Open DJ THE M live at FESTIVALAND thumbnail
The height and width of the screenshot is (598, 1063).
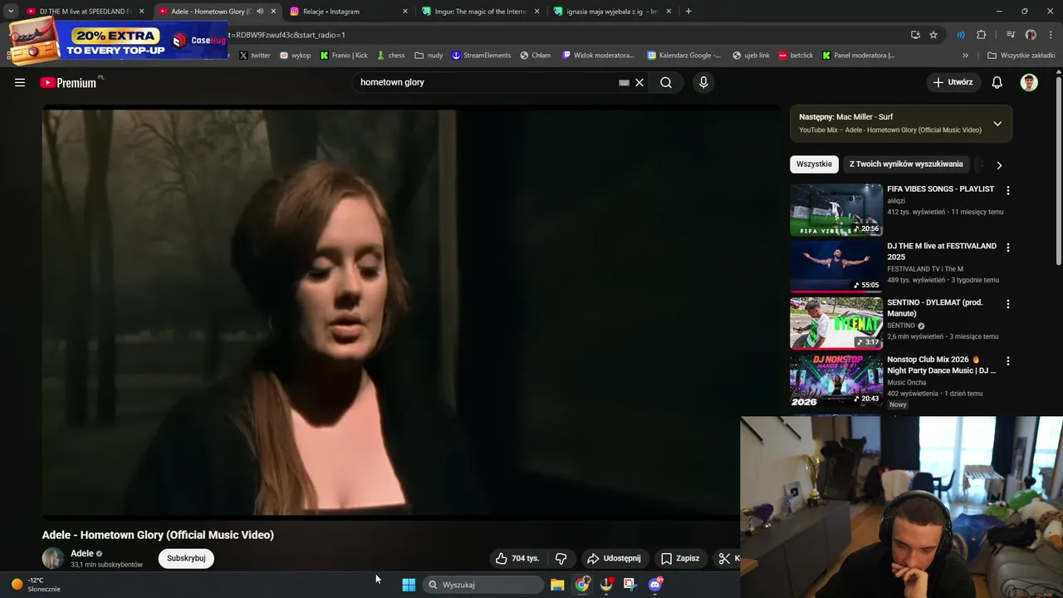(x=836, y=267)
